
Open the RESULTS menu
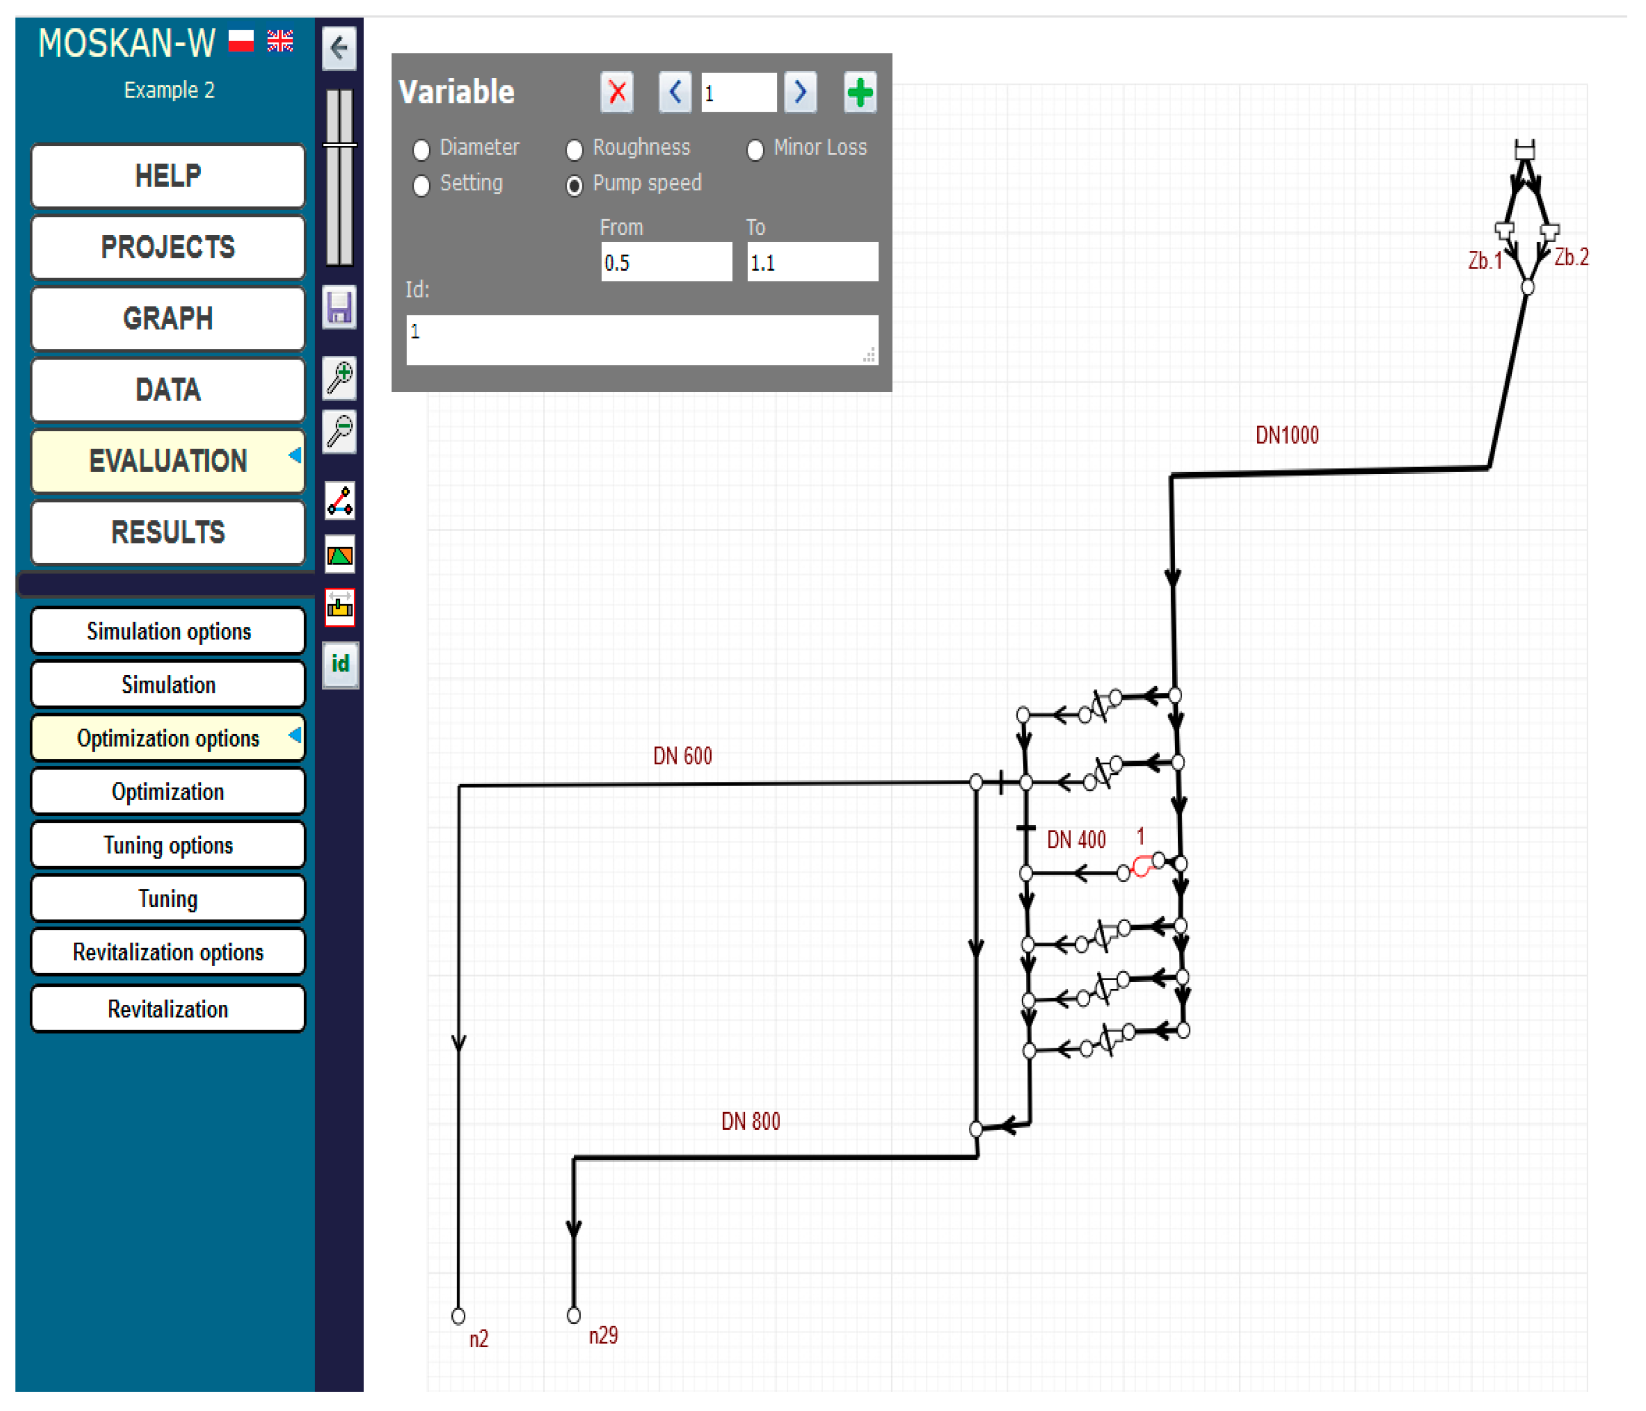[x=168, y=532]
